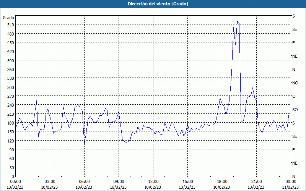This screenshot has height=191, width=306.
Task: Select the 15:00 time label
Action: tap(187, 182)
